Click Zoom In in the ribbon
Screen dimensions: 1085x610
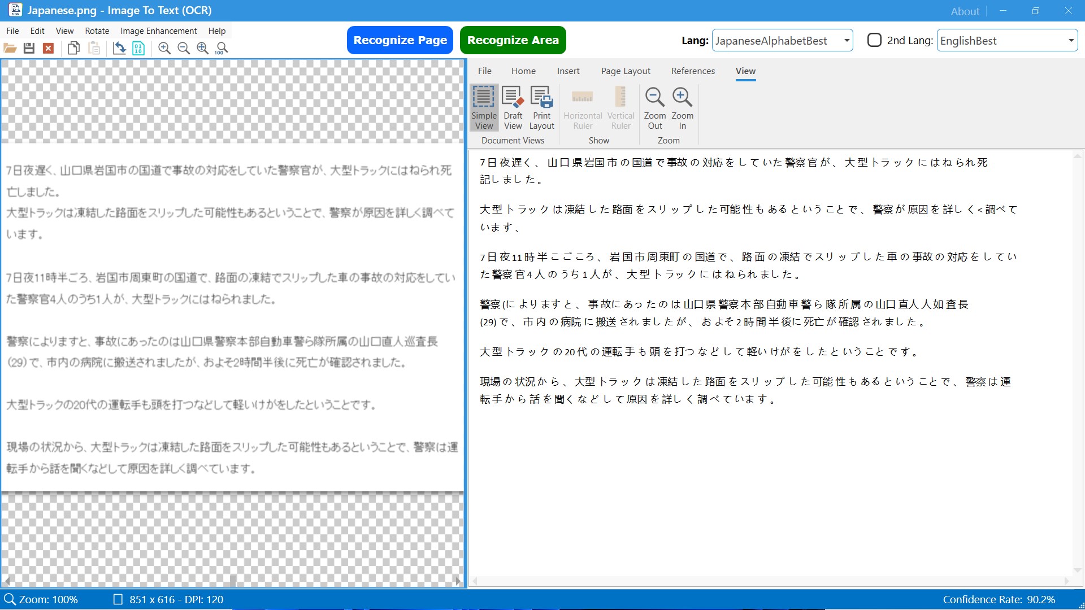[682, 108]
